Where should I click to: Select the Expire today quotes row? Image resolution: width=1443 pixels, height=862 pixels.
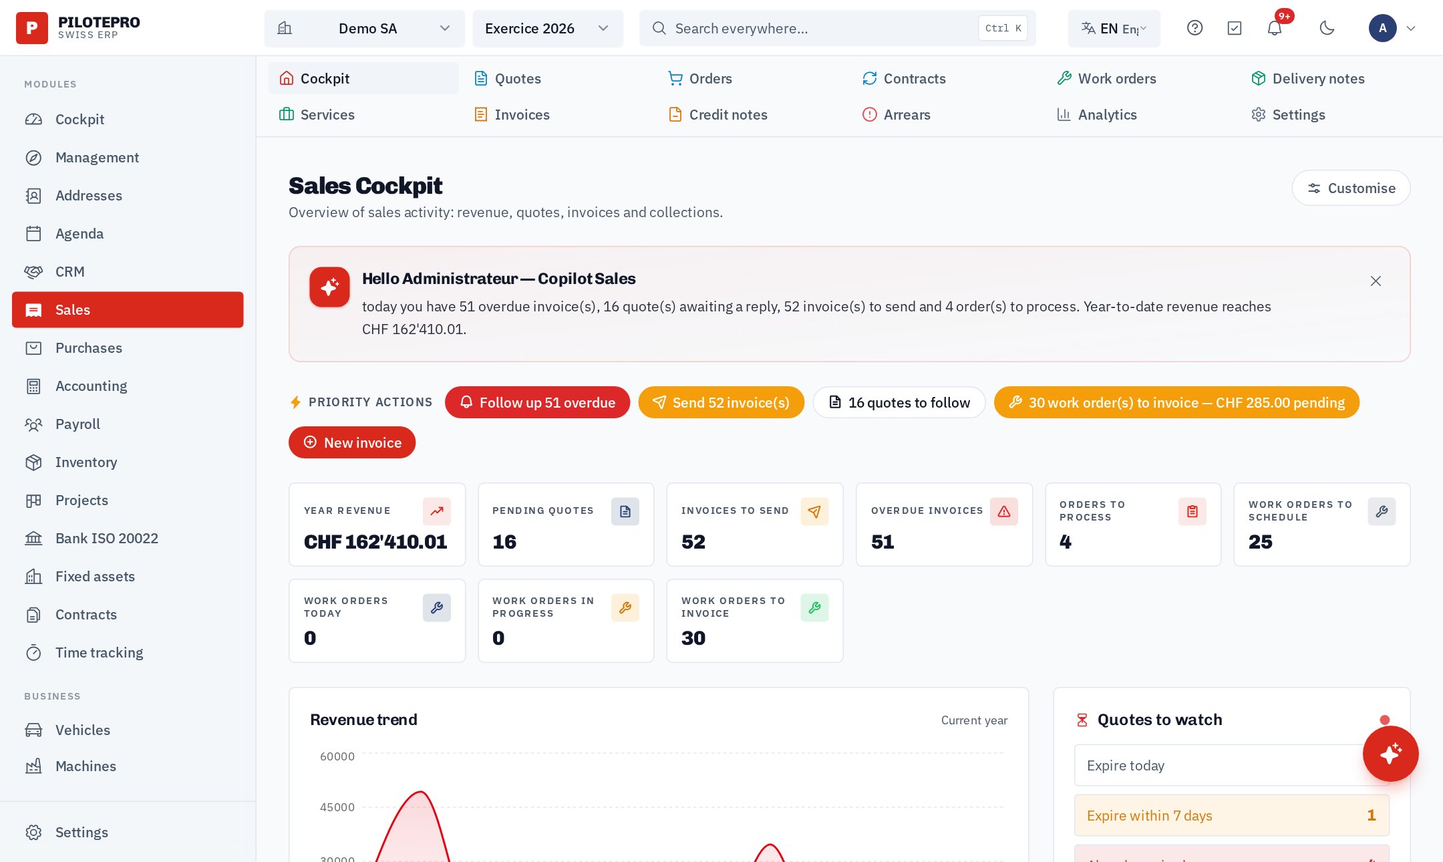[x=1232, y=765]
